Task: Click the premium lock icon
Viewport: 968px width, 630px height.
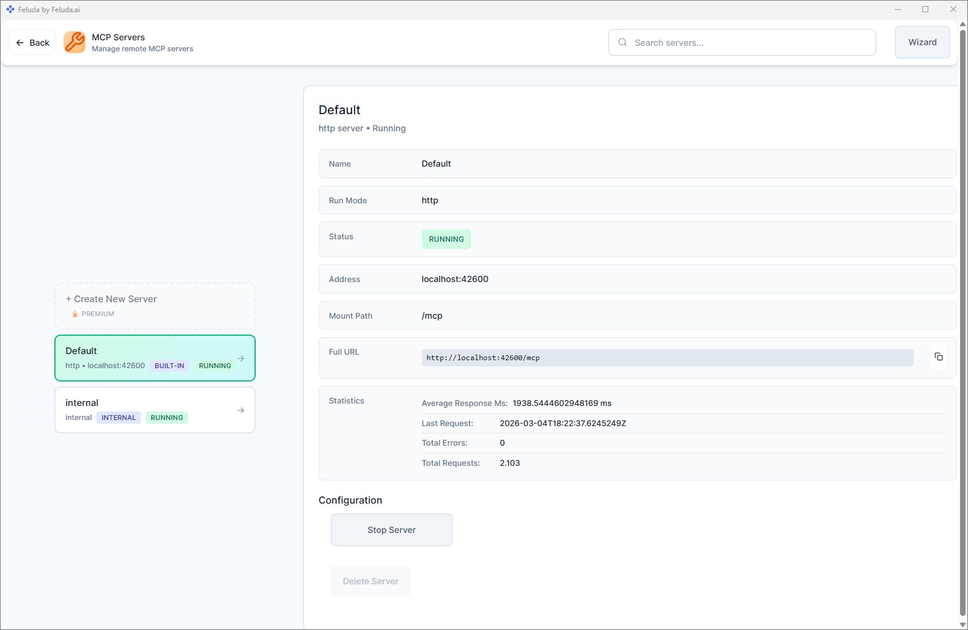Action: 75,314
